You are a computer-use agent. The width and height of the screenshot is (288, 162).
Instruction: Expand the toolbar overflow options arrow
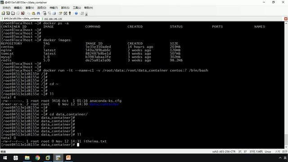coord(86,14)
